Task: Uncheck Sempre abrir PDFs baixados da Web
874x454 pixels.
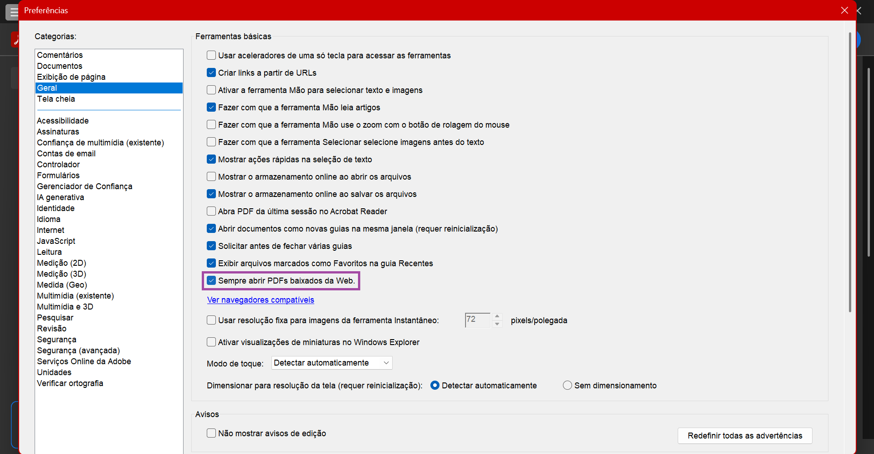Action: [211, 280]
